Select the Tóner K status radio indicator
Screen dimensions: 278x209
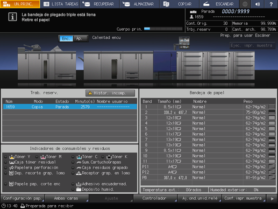[103, 157]
